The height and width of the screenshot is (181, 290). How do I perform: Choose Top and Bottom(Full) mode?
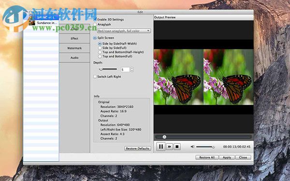[x=100, y=56]
